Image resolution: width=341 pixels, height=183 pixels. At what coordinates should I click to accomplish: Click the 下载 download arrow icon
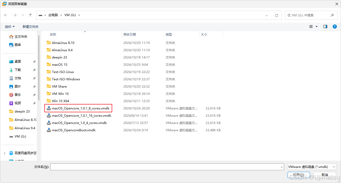(11, 70)
